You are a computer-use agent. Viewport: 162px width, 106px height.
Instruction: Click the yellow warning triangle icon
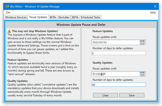pyautogui.click(x=9, y=31)
